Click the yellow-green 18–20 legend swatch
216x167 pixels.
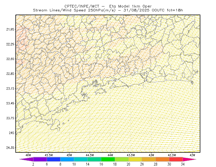click(122, 159)
